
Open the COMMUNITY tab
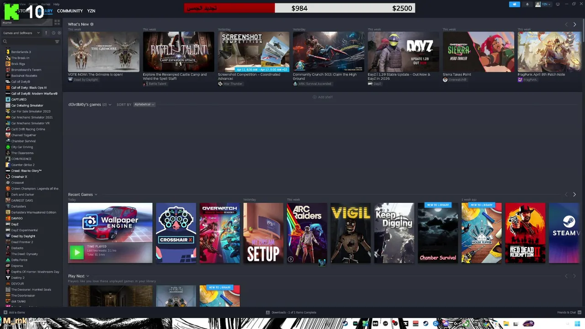pos(70,11)
